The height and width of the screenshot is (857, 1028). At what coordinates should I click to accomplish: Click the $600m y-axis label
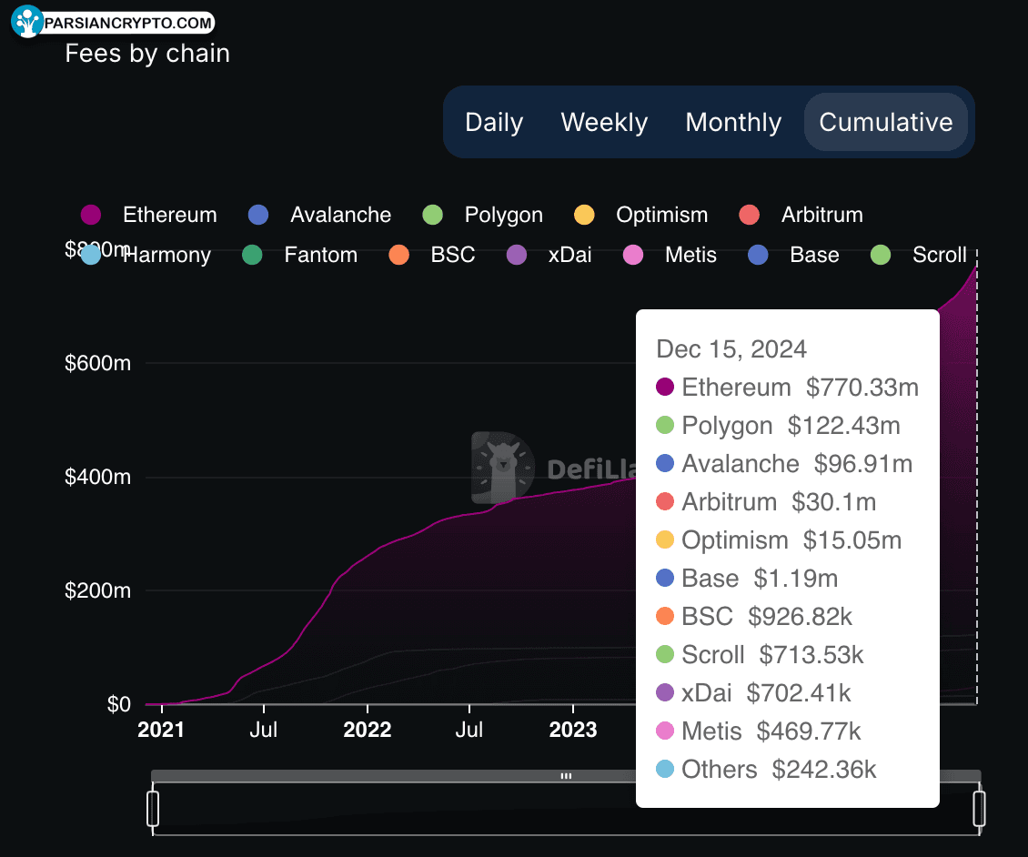point(97,363)
